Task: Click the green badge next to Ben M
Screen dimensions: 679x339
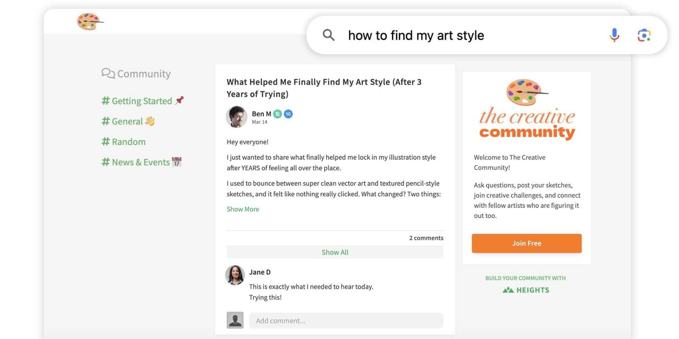Action: [278, 114]
